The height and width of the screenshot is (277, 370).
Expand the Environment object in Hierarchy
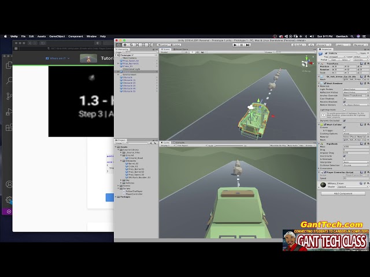point(119,74)
